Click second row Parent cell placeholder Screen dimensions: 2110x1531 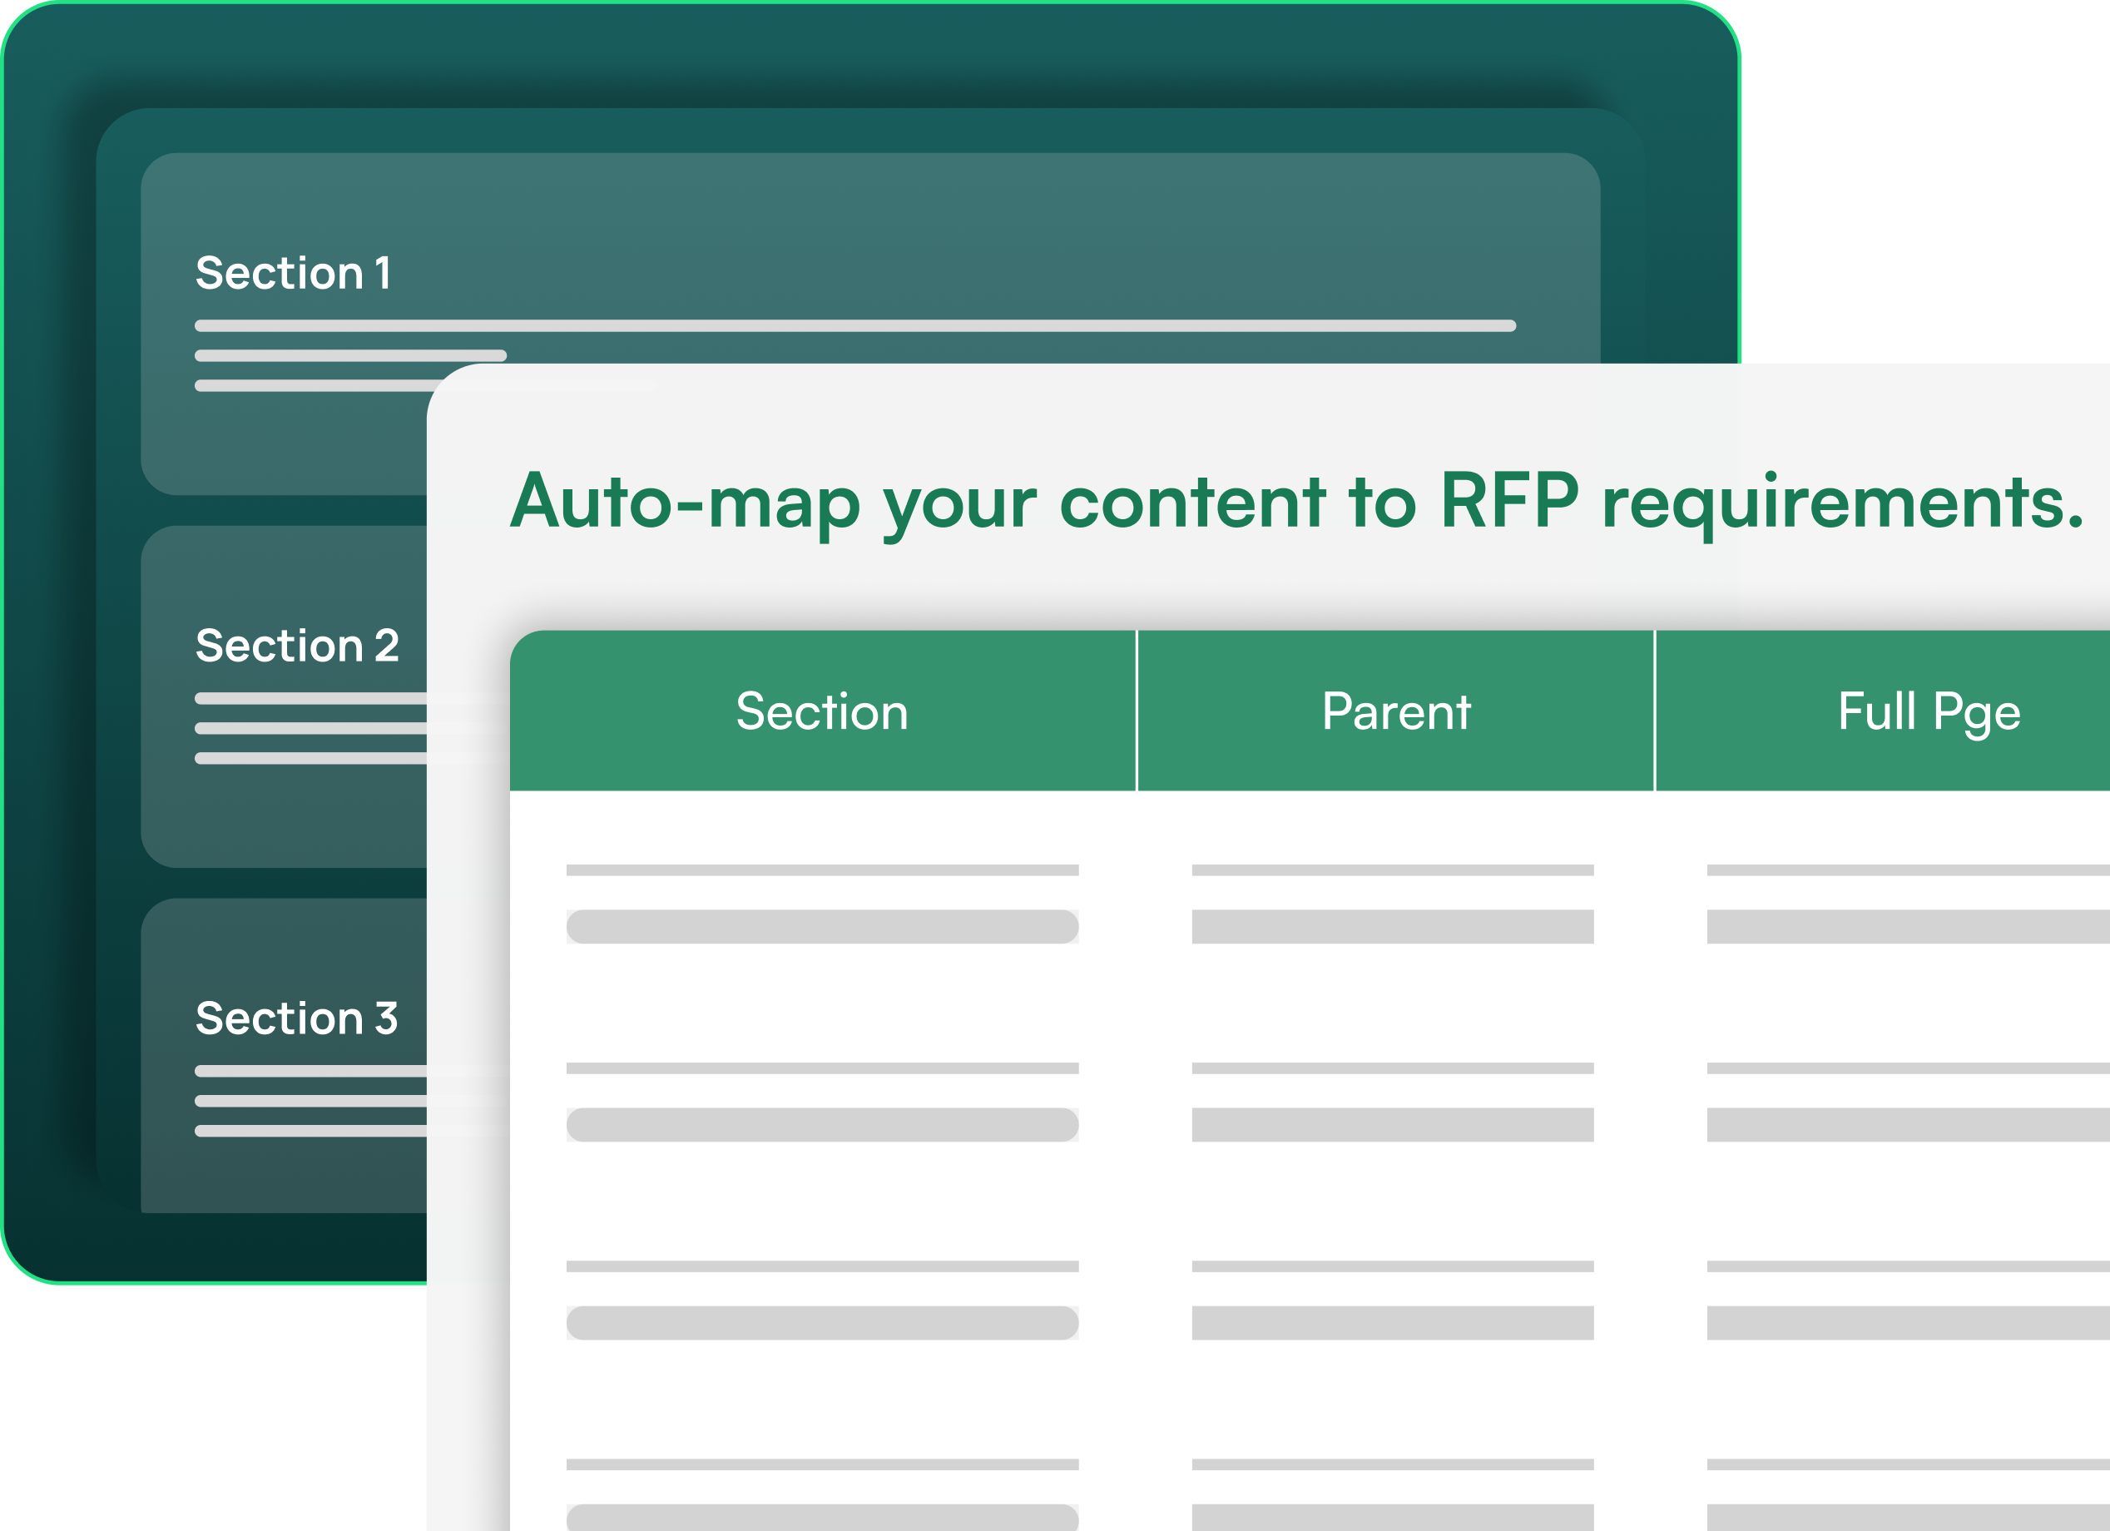coord(1392,1123)
